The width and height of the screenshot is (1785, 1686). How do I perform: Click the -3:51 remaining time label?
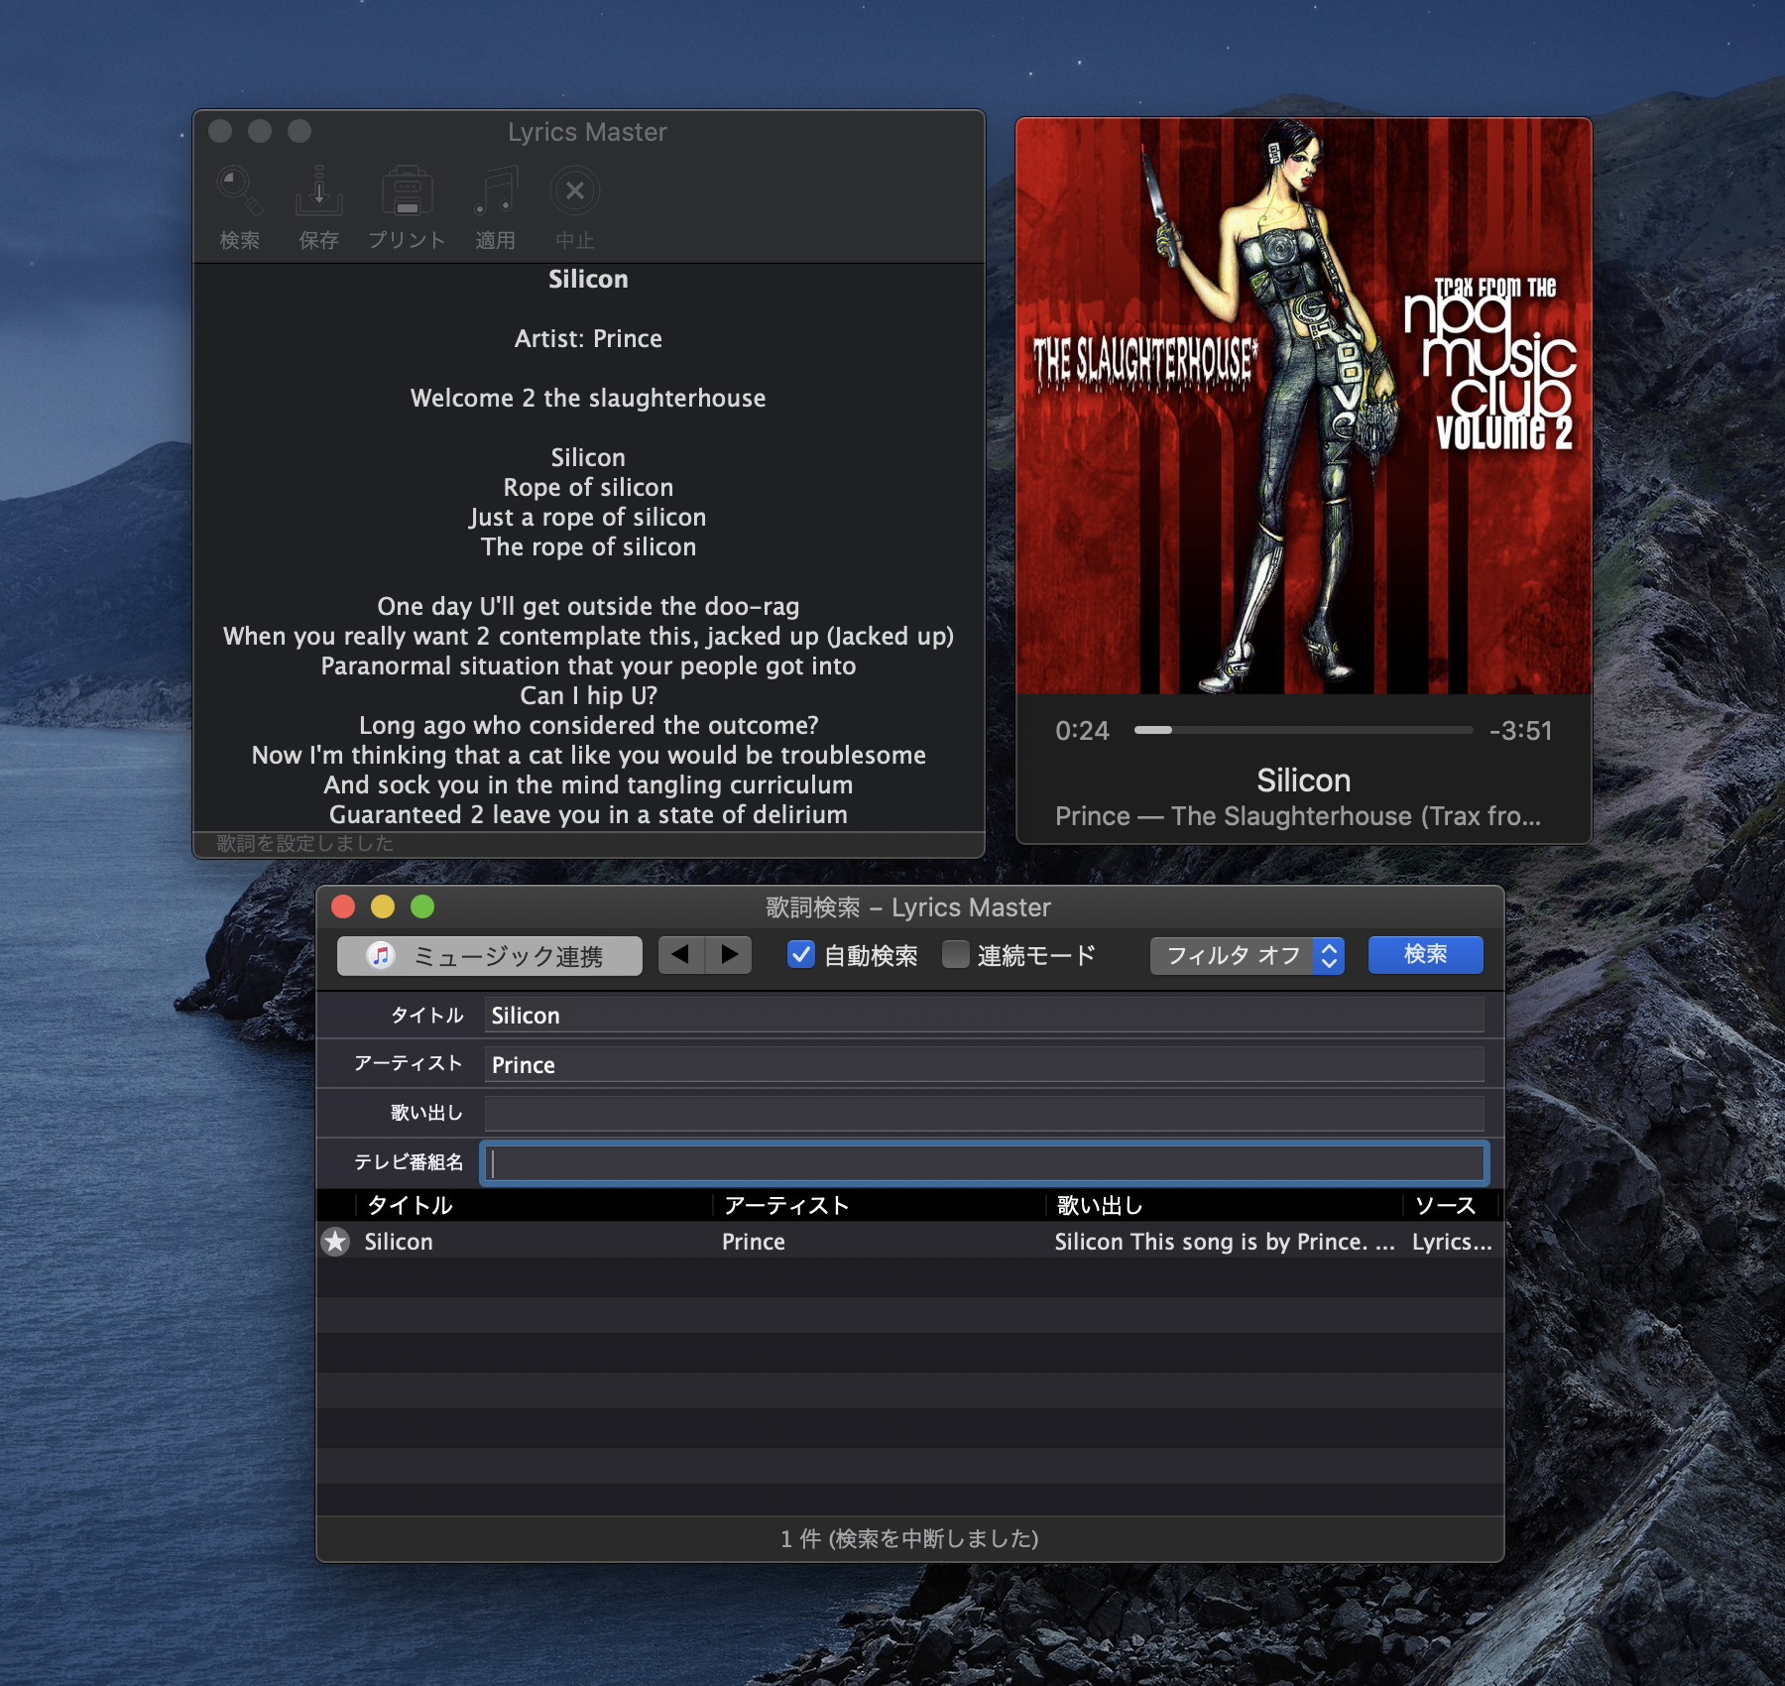tap(1520, 731)
